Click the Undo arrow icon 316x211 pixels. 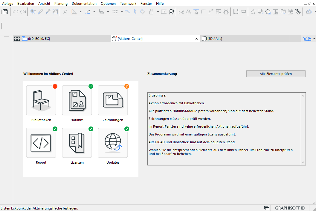pyautogui.click(x=15, y=12)
